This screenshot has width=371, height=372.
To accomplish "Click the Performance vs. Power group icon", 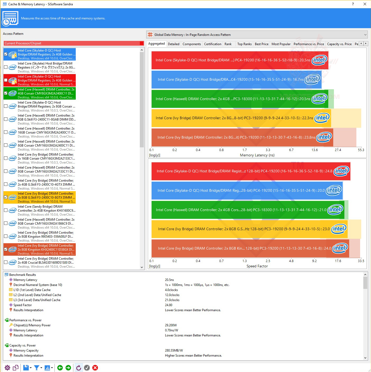I will tap(6, 320).
